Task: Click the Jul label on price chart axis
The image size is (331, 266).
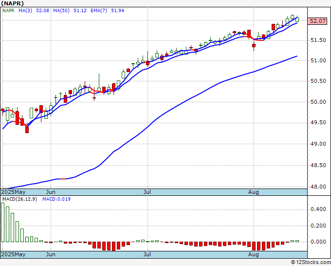Action: tap(147, 192)
